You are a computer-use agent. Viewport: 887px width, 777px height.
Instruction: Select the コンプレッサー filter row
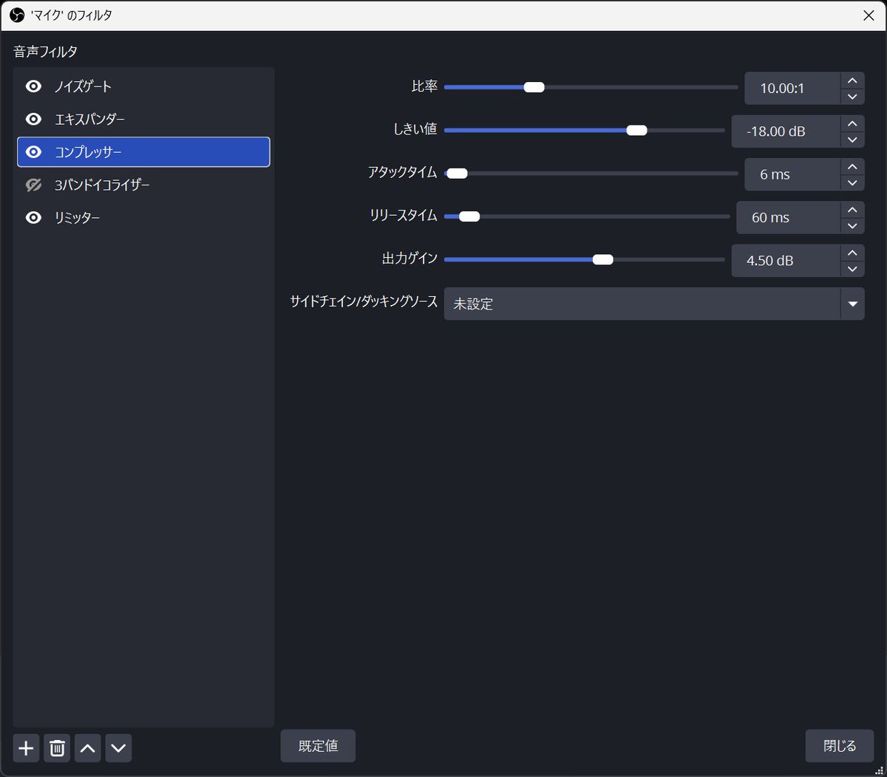143,152
